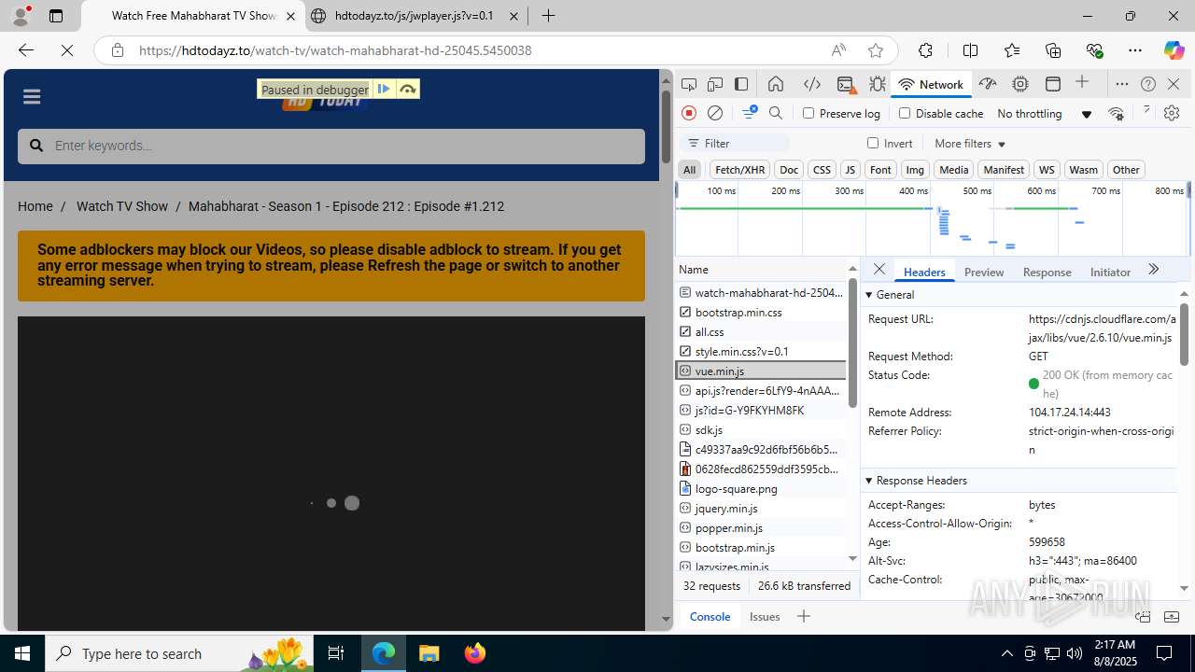The width and height of the screenshot is (1195, 672).
Task: Step over next function call in overlay
Action: 408,89
